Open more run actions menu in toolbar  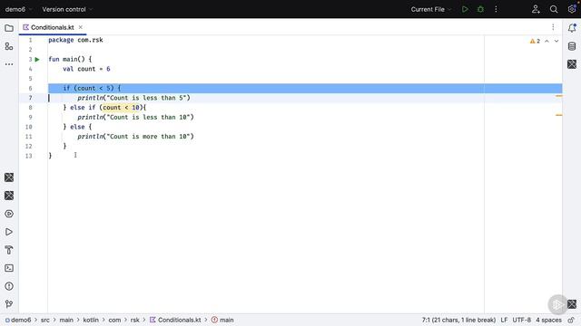pyautogui.click(x=496, y=9)
